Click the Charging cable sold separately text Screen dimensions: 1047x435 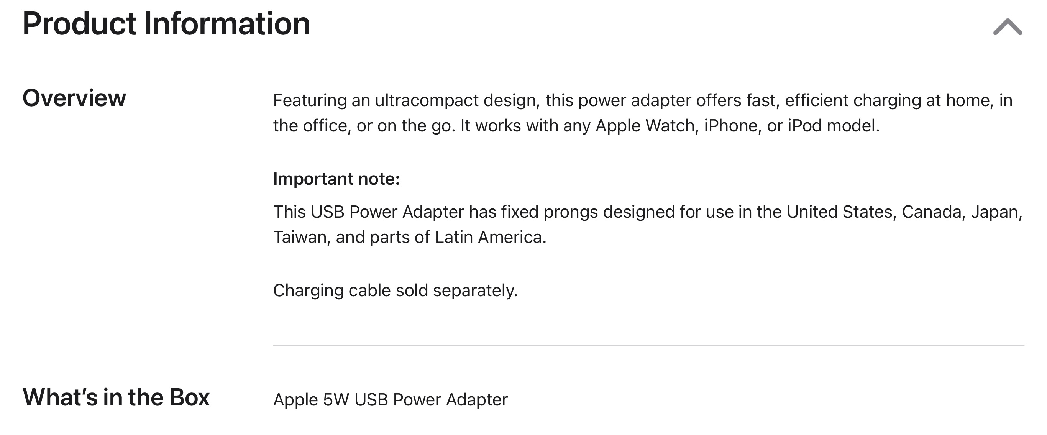pyautogui.click(x=395, y=290)
